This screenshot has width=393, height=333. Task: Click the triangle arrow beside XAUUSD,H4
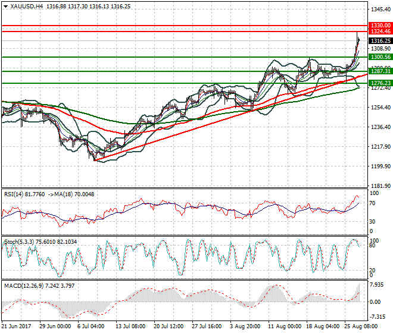[x=6, y=7]
